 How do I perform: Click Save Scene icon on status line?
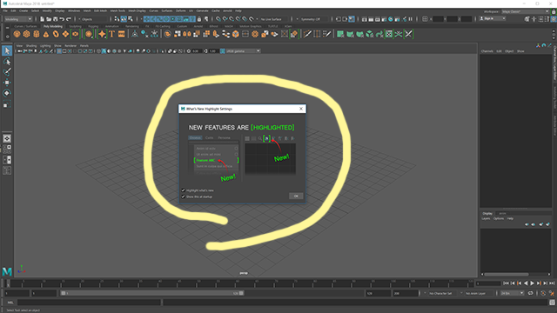55,19
